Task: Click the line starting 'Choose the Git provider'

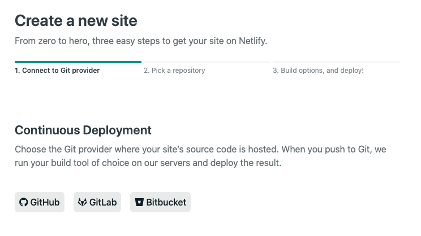Action: point(200,150)
